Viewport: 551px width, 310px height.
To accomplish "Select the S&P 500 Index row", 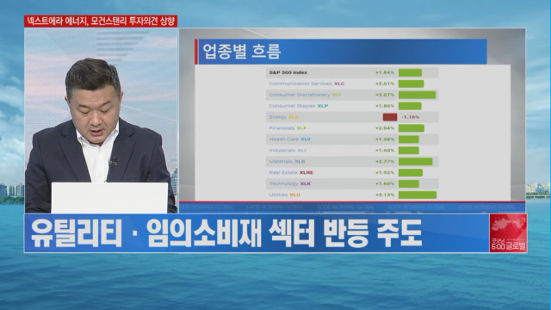I will click(x=352, y=72).
